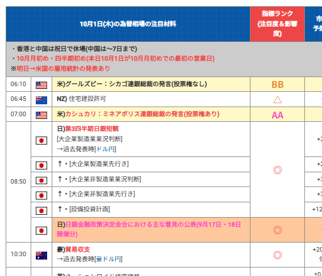Click the AA rank for Kashkari speech

pos(278,115)
